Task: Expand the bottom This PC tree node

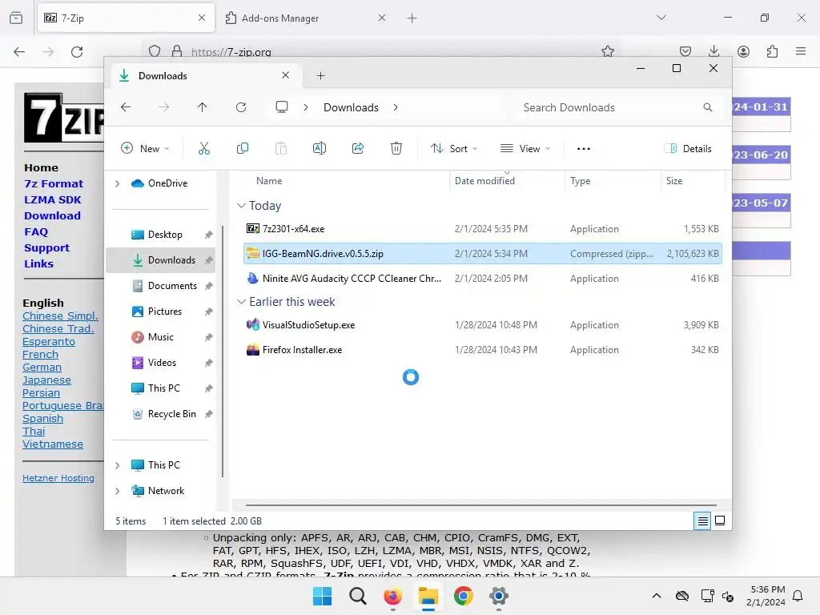Action: coord(118,465)
